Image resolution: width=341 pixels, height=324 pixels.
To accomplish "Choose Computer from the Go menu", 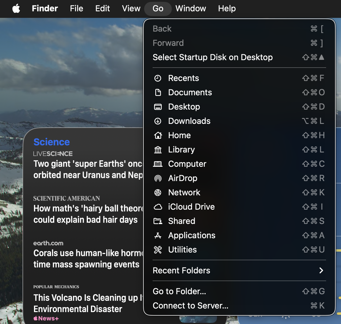I will [239, 164].
